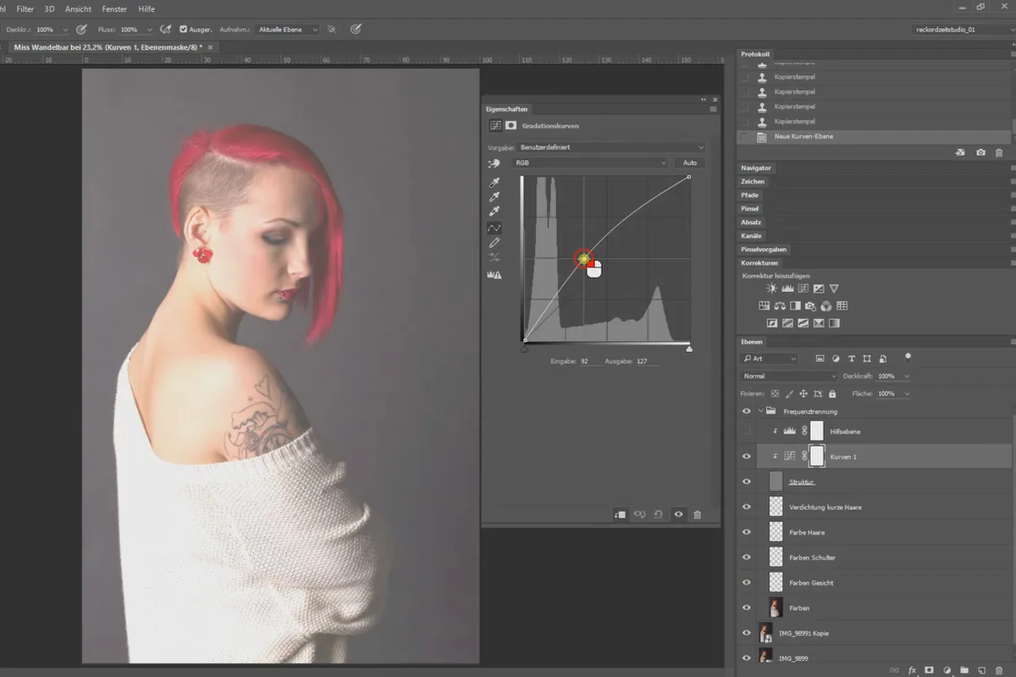Click the selected curve control point
1016x677 pixels.
point(583,259)
